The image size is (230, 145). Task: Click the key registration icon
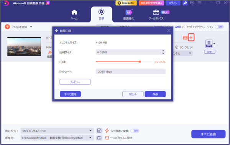click(x=185, y=3)
